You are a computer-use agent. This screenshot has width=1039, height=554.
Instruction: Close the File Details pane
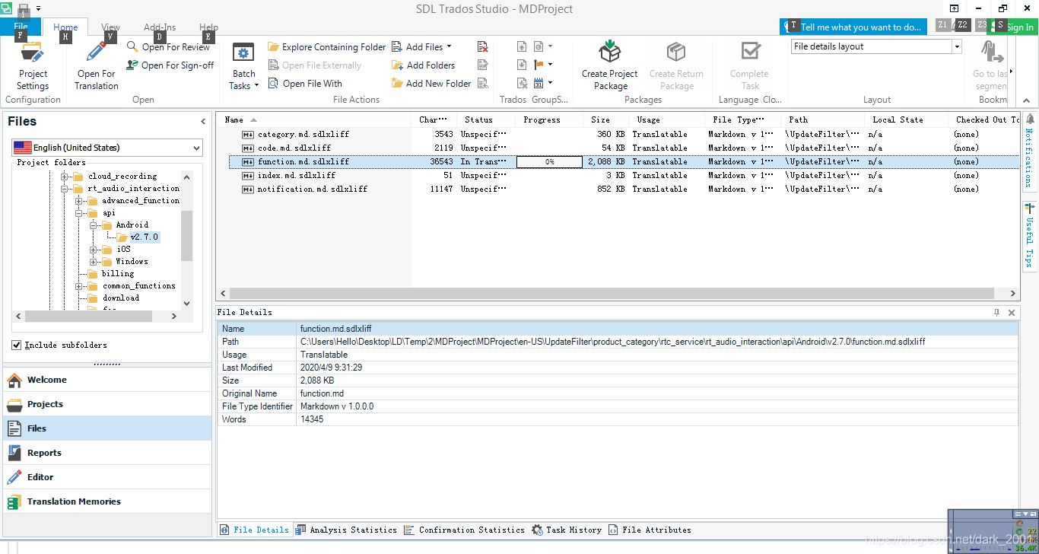tap(1012, 313)
